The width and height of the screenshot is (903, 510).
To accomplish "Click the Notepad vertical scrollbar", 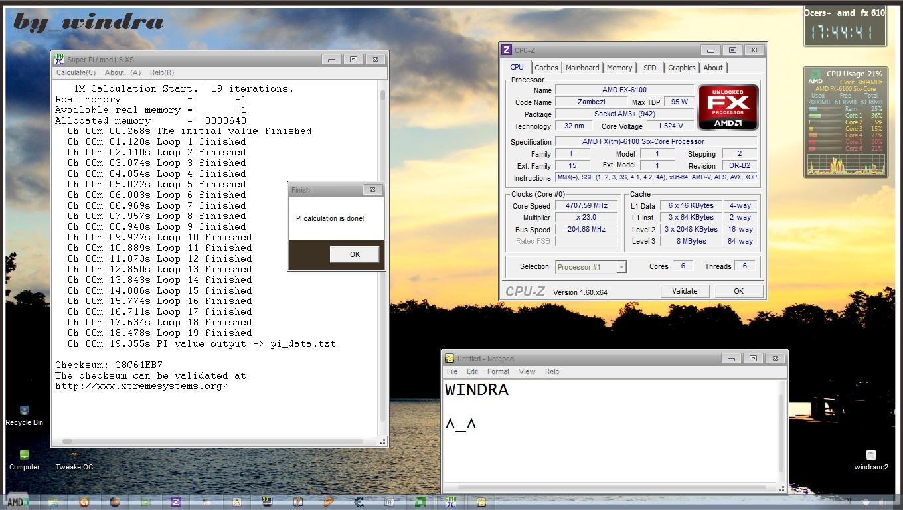I will [x=780, y=431].
